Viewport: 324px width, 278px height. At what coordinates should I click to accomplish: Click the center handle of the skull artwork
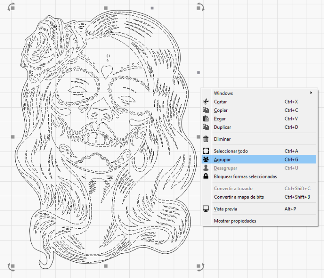(x=105, y=137)
